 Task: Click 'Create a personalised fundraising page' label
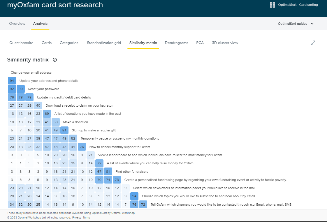point(206,180)
